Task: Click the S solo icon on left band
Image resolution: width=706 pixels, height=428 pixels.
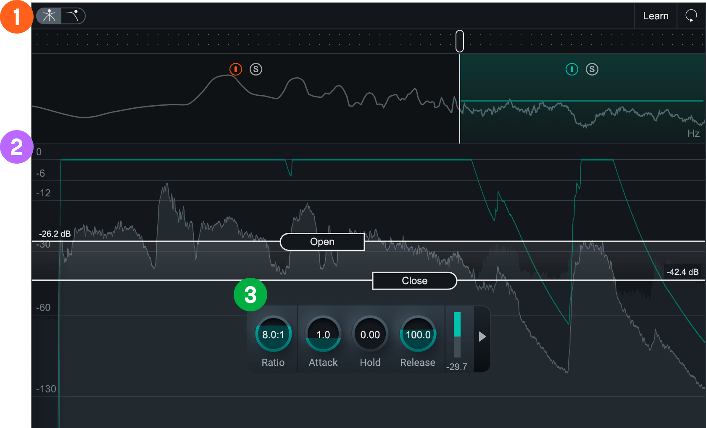Action: [x=256, y=69]
